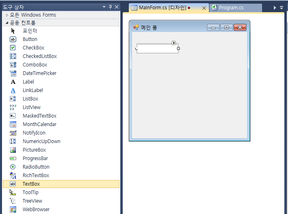Choose the DateTimePicker icon
288x214 pixels.
coord(13,73)
